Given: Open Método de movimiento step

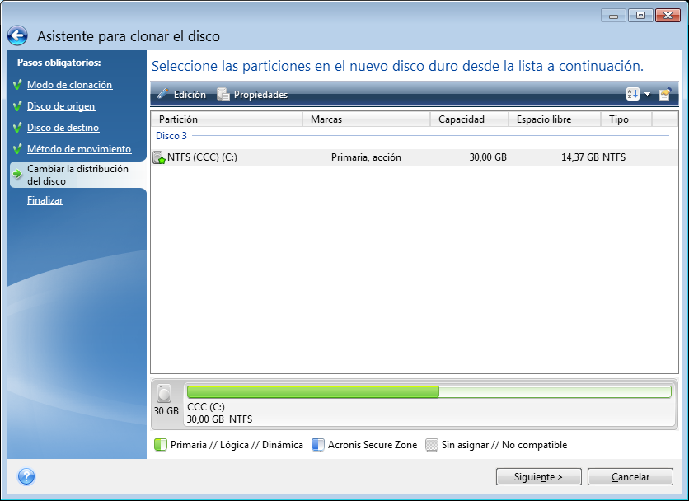Looking at the screenshot, I should click(x=79, y=149).
